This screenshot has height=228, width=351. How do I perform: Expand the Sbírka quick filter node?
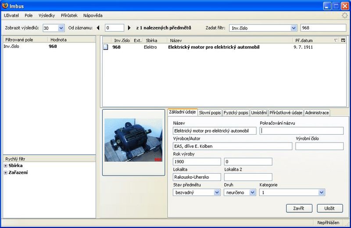pos(6,166)
